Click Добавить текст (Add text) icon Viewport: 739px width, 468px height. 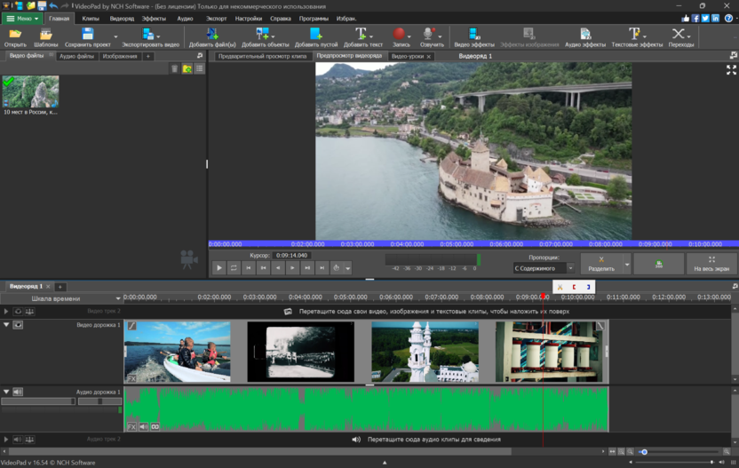(x=361, y=35)
